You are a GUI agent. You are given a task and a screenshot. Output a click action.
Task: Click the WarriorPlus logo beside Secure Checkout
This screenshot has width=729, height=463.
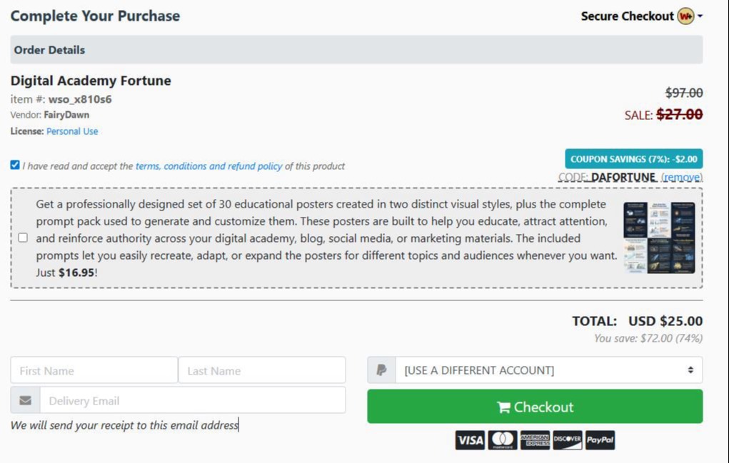[x=685, y=15]
